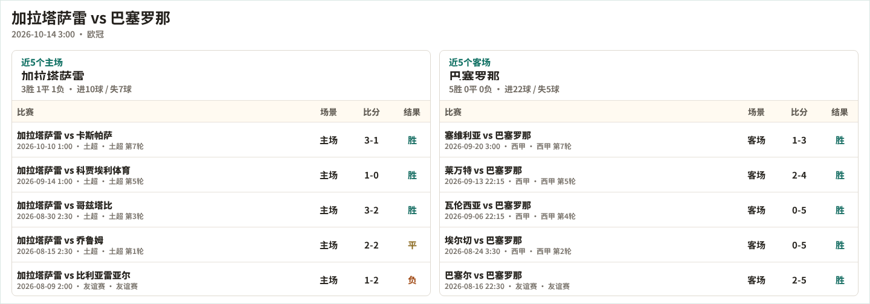Click the 近5个主场 label
This screenshot has width=870, height=304.
point(42,62)
